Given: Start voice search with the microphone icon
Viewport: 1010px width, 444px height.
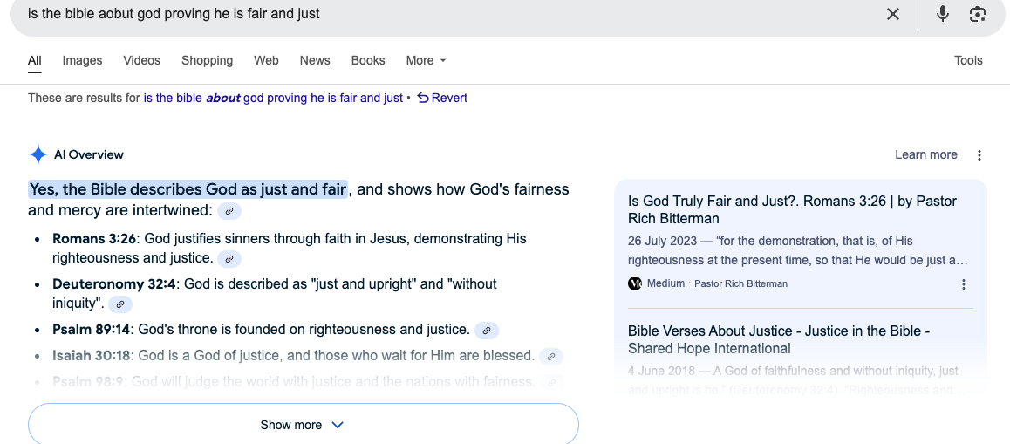Looking at the screenshot, I should pos(942,14).
